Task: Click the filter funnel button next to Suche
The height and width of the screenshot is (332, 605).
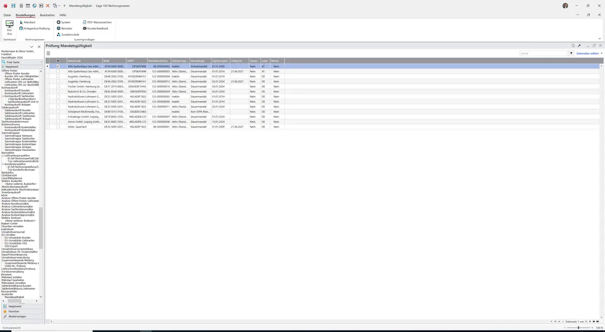Action: [571, 53]
